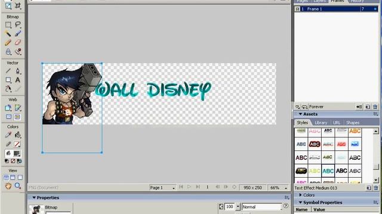Go to the previous frame

point(217,187)
